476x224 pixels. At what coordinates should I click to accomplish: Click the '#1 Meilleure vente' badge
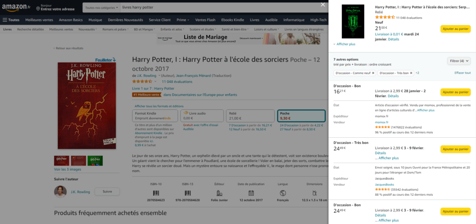pyautogui.click(x=146, y=95)
